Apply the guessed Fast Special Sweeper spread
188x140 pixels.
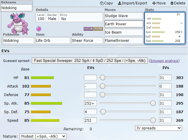90,60
